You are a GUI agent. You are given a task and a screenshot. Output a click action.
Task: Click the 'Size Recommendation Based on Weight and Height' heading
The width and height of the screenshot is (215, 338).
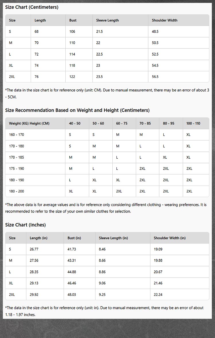(x=77, y=110)
